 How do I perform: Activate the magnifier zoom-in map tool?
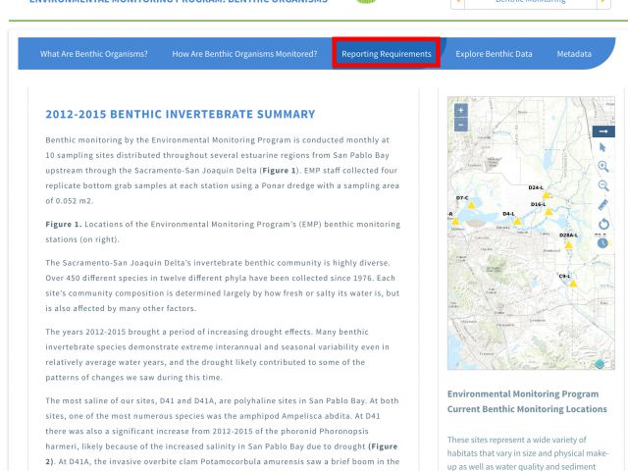(x=603, y=166)
